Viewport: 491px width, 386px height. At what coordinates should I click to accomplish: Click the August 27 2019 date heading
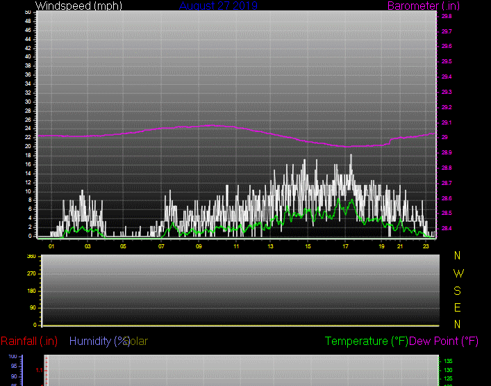(218, 6)
